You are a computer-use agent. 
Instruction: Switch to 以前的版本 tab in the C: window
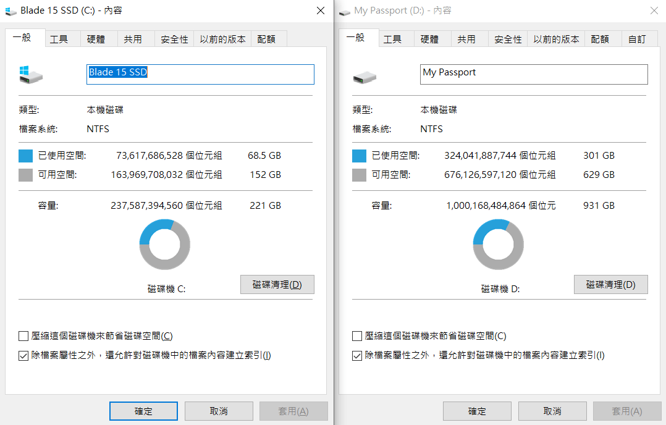222,39
